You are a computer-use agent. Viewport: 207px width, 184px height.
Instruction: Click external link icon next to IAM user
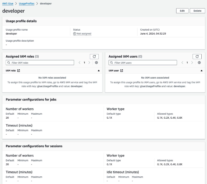(x=122, y=70)
